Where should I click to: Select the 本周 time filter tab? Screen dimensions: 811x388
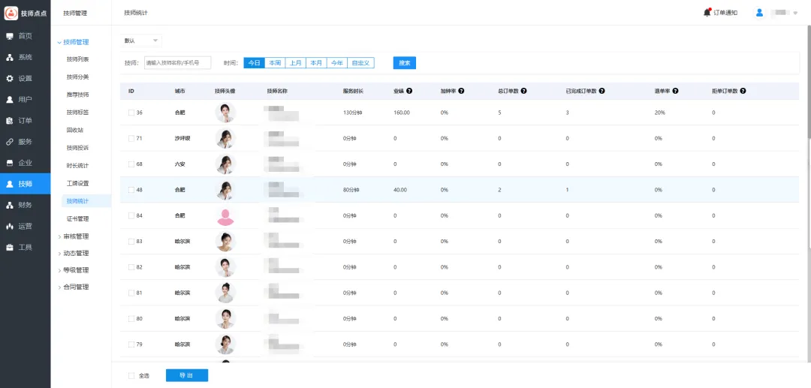pyautogui.click(x=274, y=63)
